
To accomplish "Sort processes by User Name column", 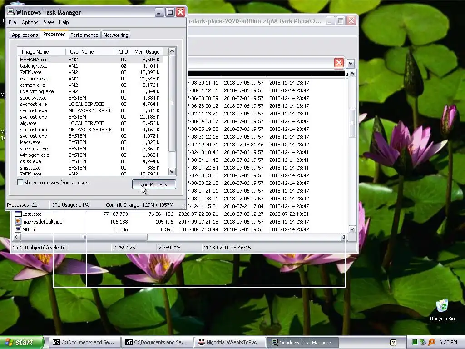I will (90, 52).
